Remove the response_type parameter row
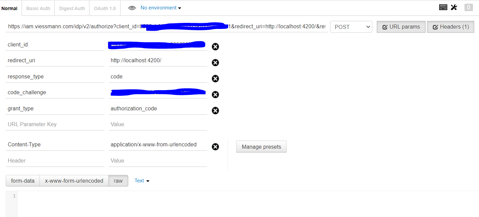The image size is (479, 217). click(x=215, y=78)
